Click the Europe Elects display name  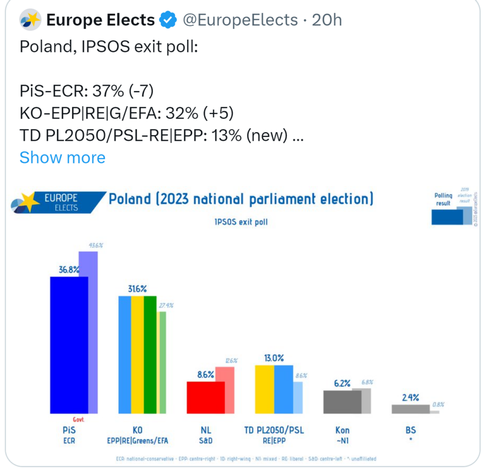(x=100, y=19)
